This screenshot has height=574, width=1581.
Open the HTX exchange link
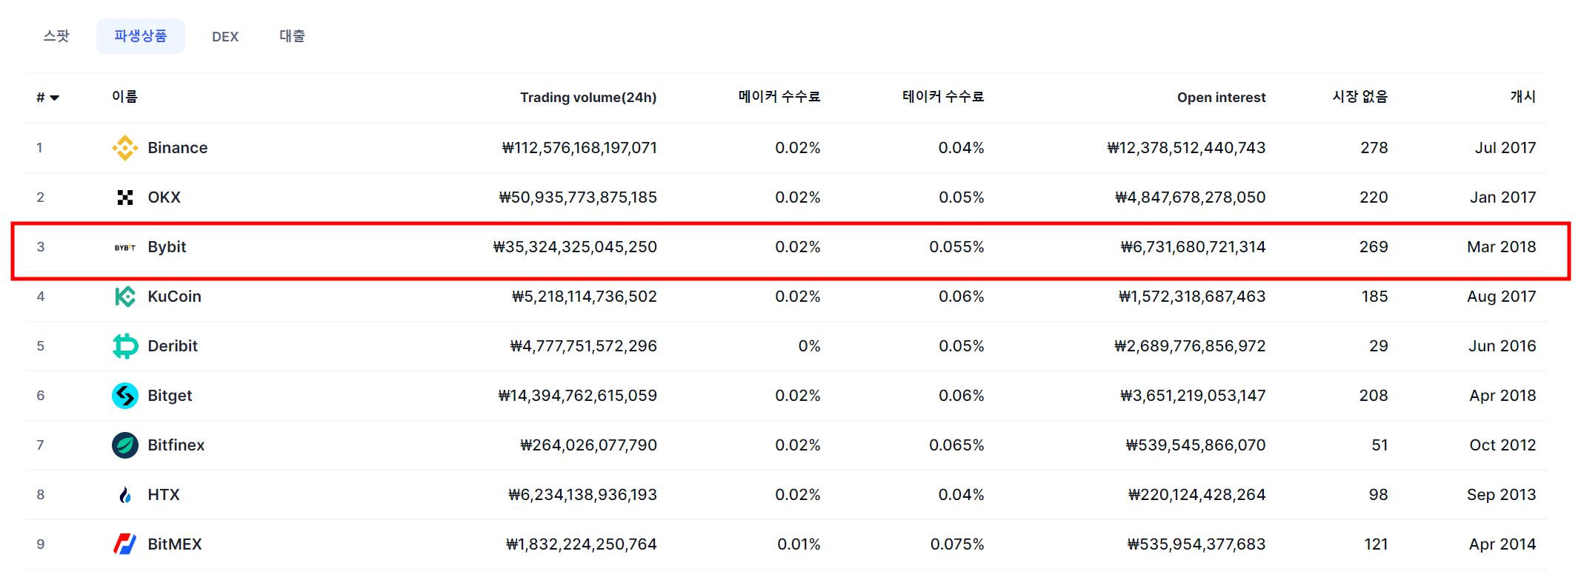click(x=164, y=495)
